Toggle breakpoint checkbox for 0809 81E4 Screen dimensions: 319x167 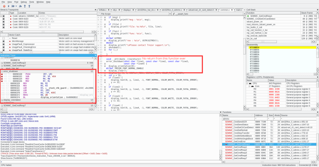pos(4,24)
